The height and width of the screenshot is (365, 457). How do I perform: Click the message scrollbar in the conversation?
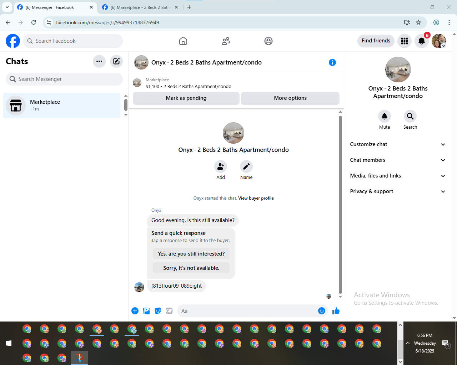pyautogui.click(x=340, y=204)
